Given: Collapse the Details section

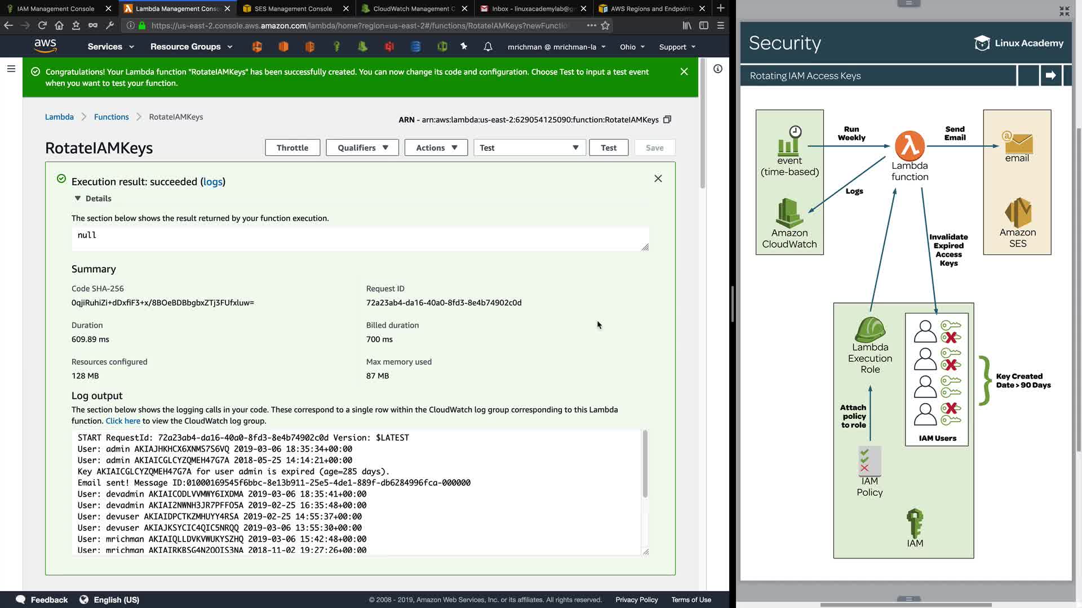Looking at the screenshot, I should (x=78, y=198).
